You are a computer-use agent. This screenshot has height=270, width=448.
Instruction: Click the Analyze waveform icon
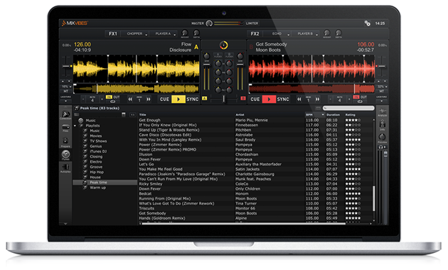pos(383,112)
